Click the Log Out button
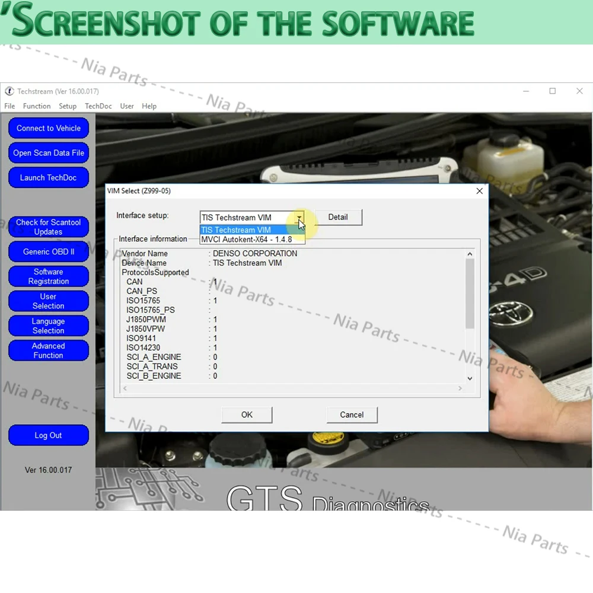This screenshot has height=593, width=593. [49, 435]
